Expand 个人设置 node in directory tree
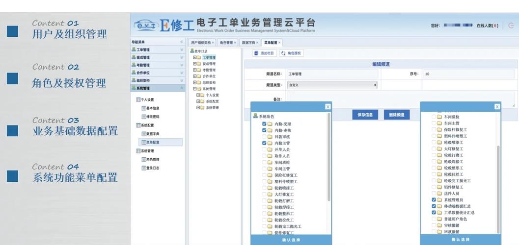The height and width of the screenshot is (245, 519). (198, 95)
